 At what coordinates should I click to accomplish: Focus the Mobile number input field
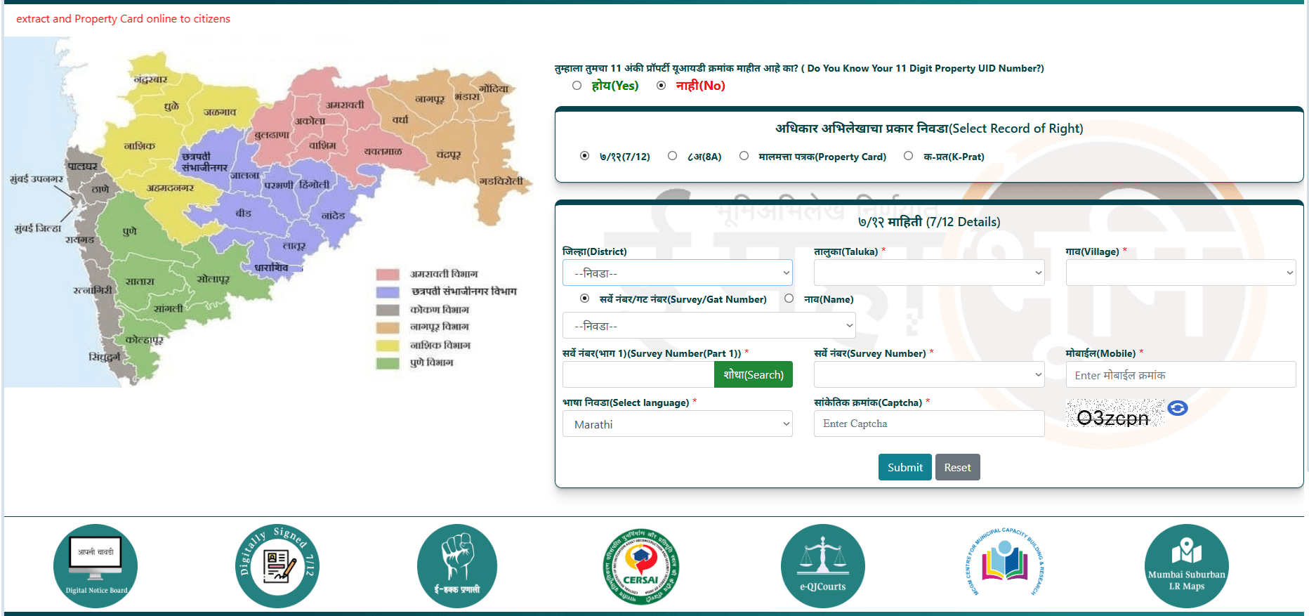(1180, 375)
